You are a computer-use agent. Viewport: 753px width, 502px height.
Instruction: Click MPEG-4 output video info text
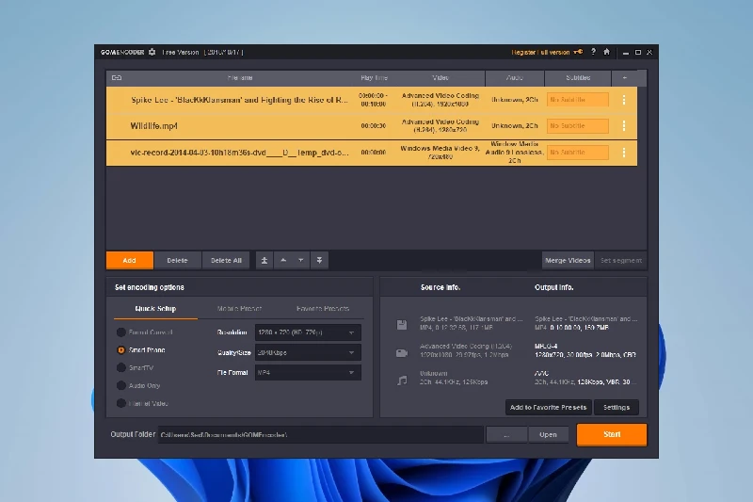point(546,346)
